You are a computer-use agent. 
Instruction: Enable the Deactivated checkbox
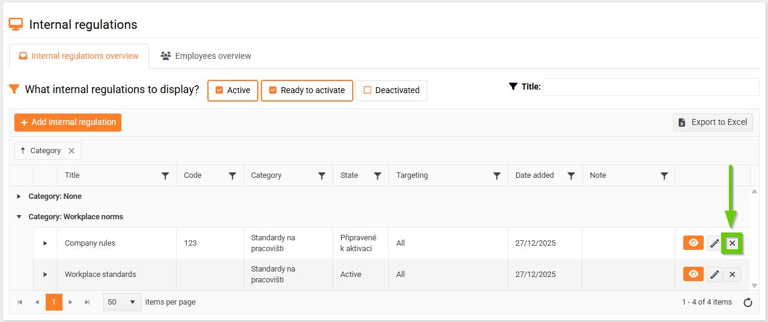click(x=367, y=91)
